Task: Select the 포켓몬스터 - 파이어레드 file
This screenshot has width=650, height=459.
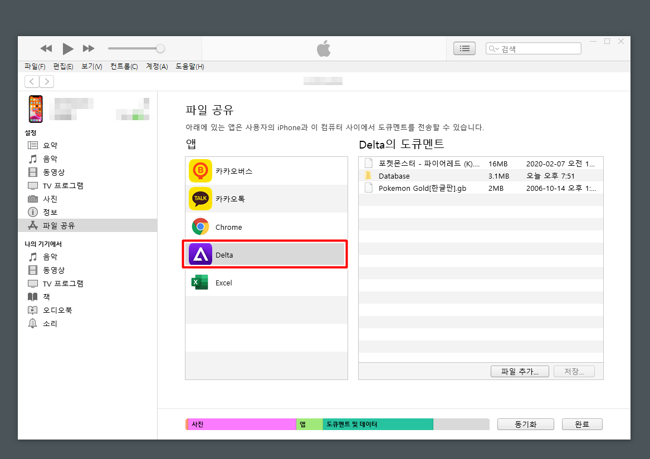Action: (481, 164)
